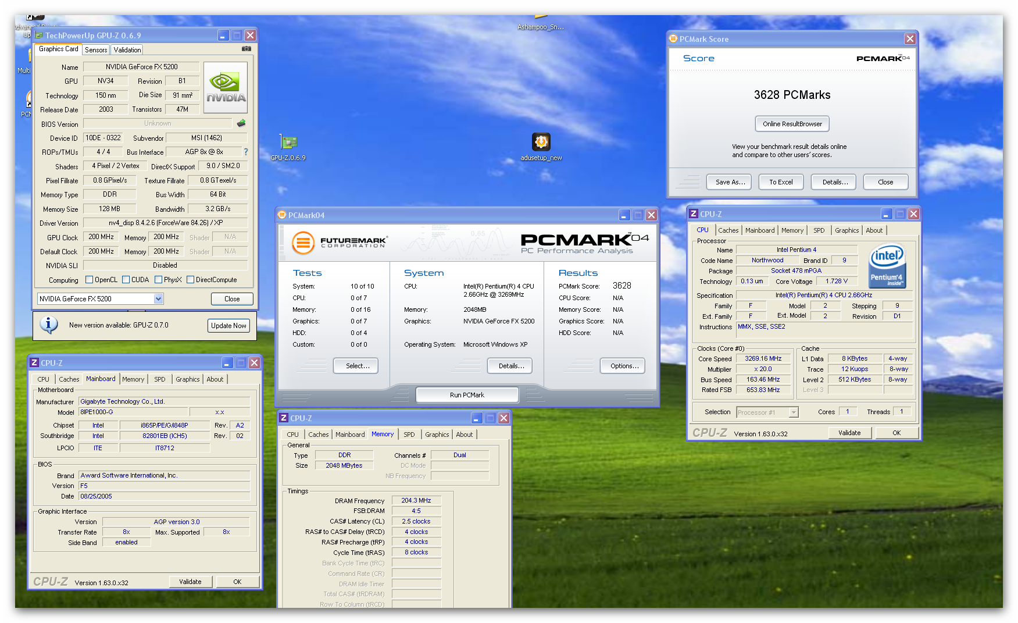Click Validate in CPU-Z Mainboard window

coord(190,582)
